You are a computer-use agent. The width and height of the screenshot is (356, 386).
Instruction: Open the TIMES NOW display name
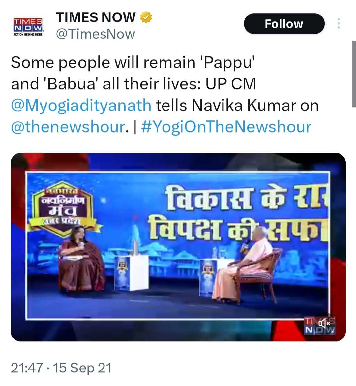coord(96,17)
